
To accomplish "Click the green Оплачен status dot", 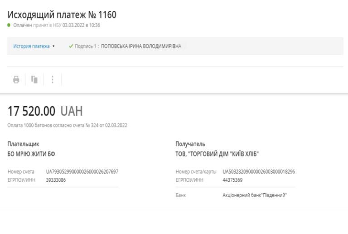I will click(9, 25).
